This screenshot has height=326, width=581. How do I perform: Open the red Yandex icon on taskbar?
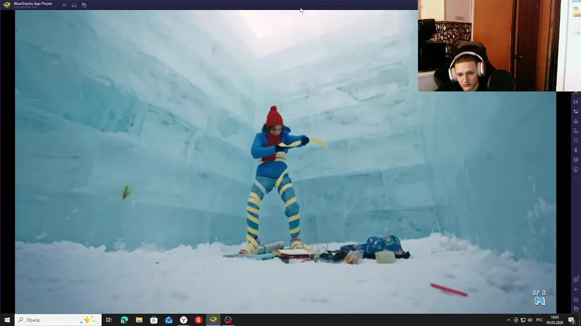[198, 320]
